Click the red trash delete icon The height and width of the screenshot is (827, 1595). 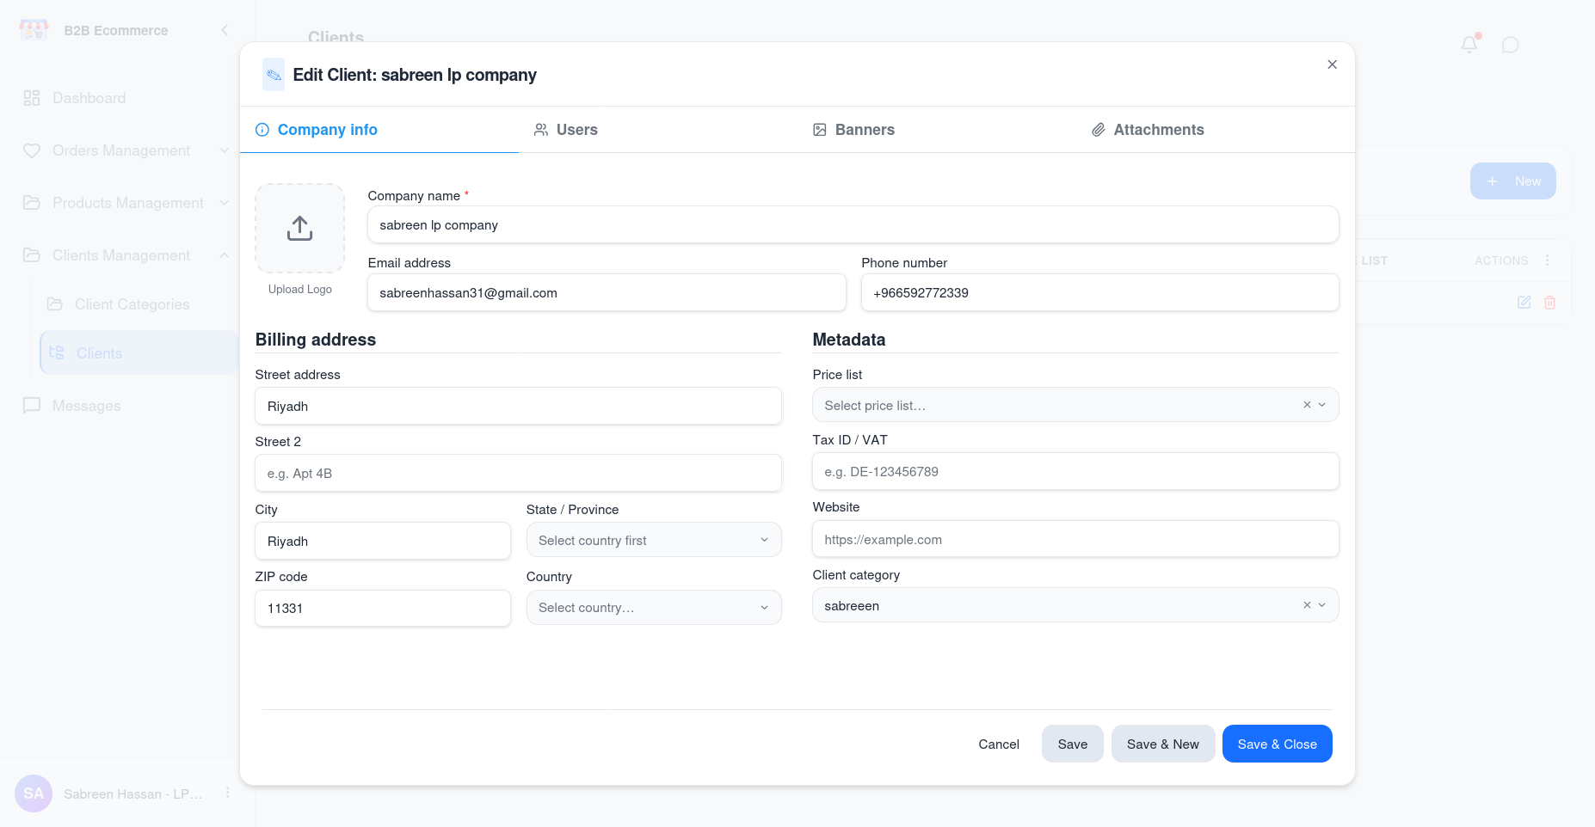[1549, 303]
